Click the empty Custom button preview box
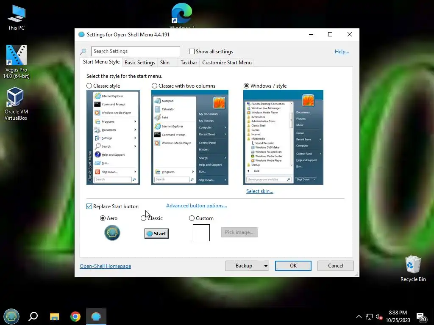Image resolution: width=434 pixels, height=325 pixels. [x=201, y=233]
